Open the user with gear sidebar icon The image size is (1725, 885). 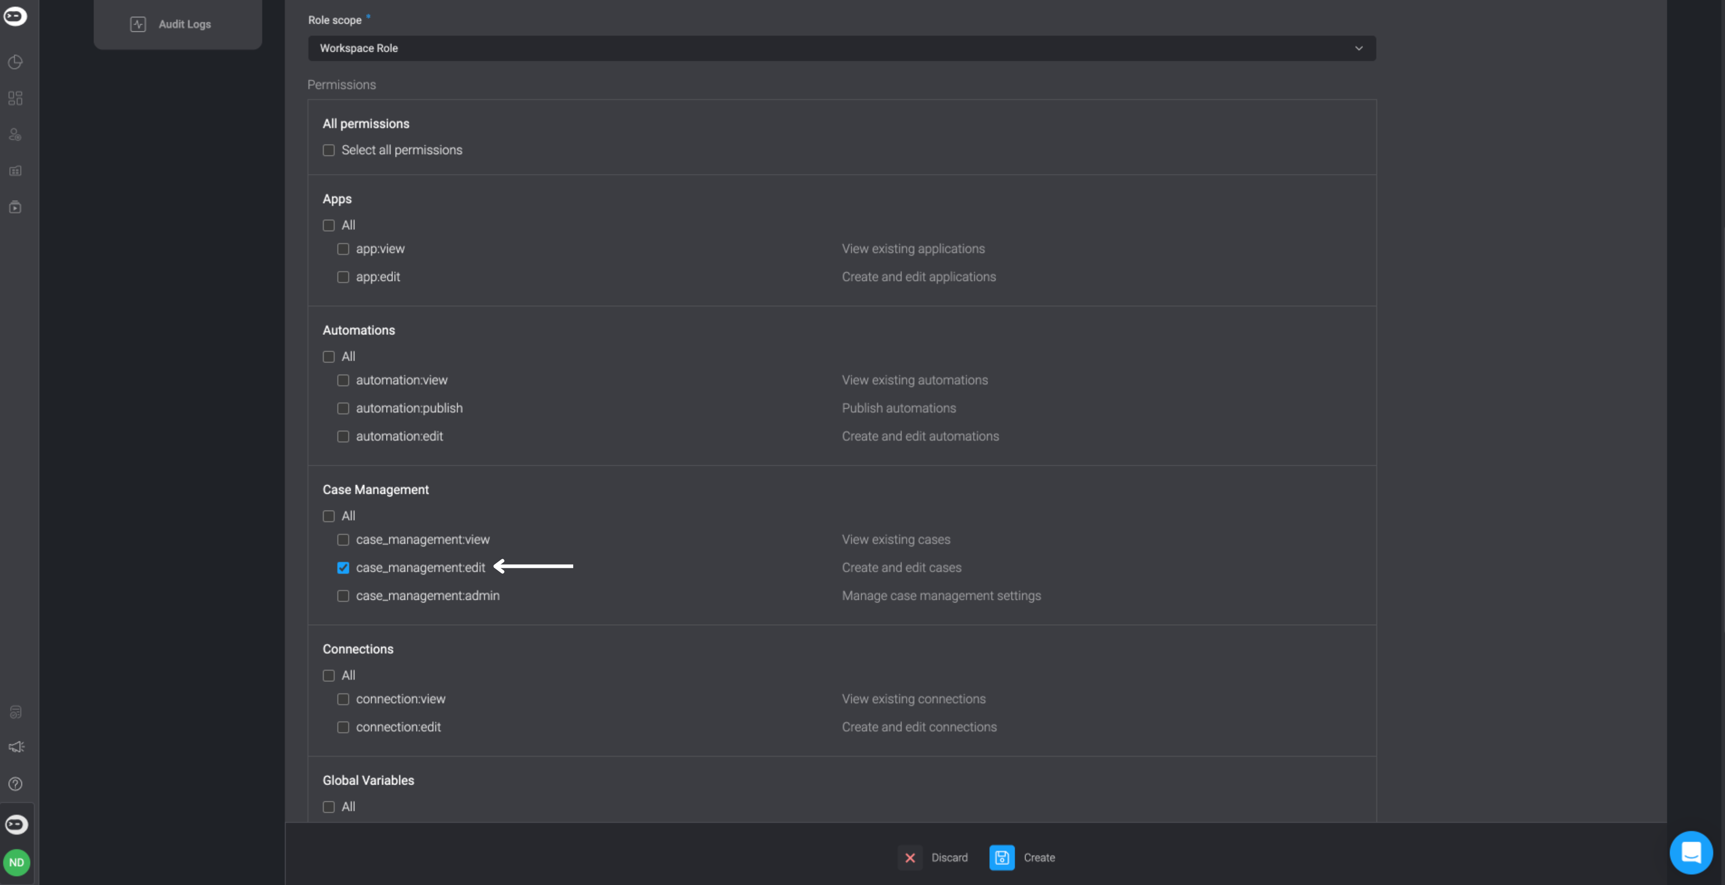(x=15, y=134)
